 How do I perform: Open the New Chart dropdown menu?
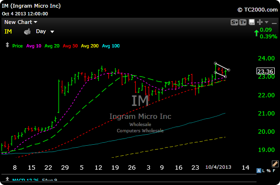(21, 22)
